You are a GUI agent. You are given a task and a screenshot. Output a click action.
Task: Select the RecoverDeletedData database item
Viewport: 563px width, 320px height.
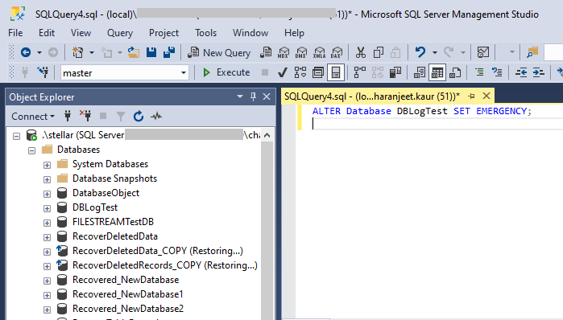click(115, 236)
